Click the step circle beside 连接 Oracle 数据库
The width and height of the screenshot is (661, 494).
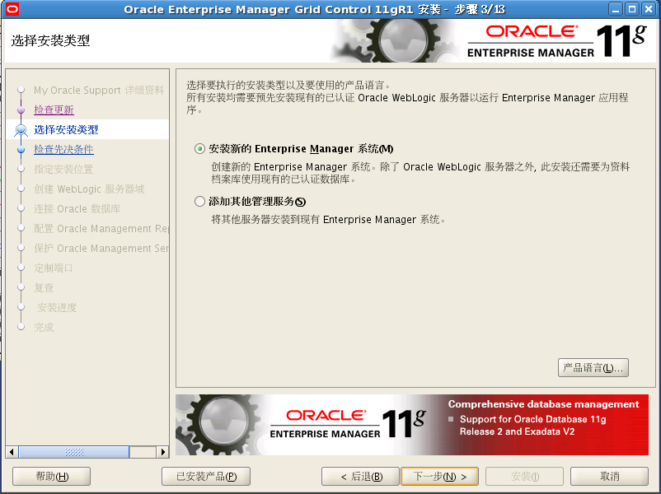[x=22, y=208]
